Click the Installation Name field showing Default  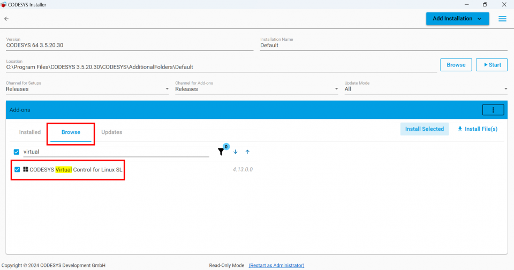[384, 46]
